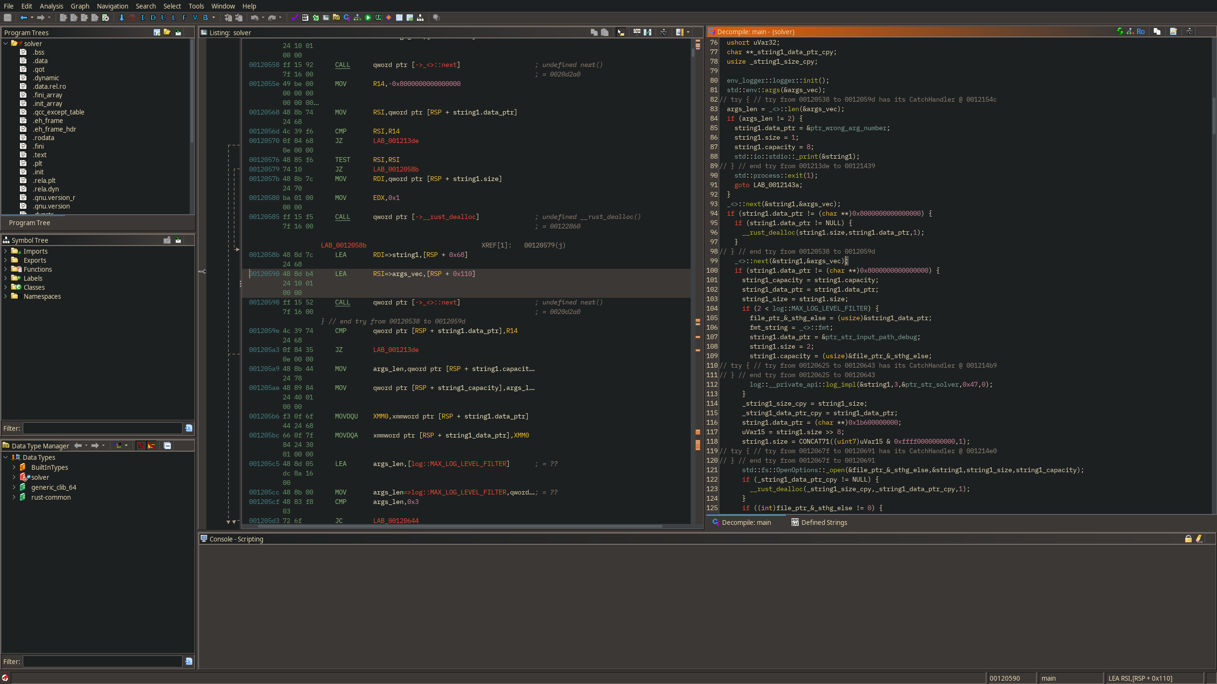
Task: Collapse the solver folder in Program Trees
Action: click(x=6, y=43)
